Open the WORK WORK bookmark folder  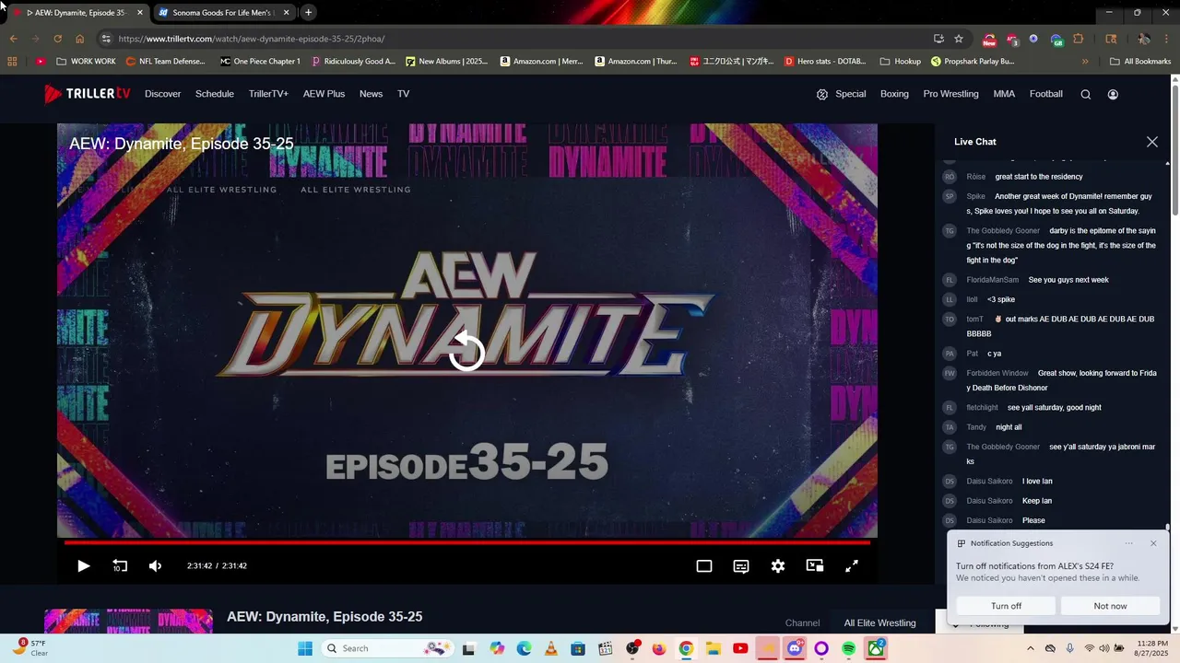[86, 62]
